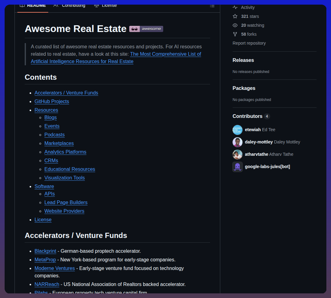Jump to Visualization Tools subsection
Viewport: 331px width, 298px height.
(x=64, y=178)
